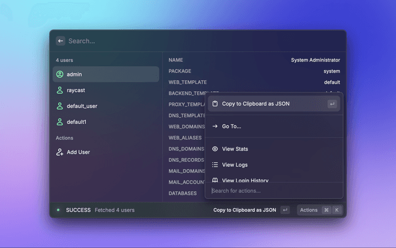The image size is (396, 248).
Task: Click the book icon for Login History
Action: [215, 180]
